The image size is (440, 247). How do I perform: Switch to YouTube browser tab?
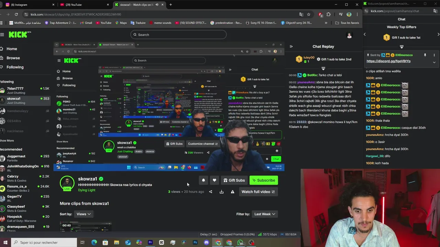pyautogui.click(x=84, y=5)
